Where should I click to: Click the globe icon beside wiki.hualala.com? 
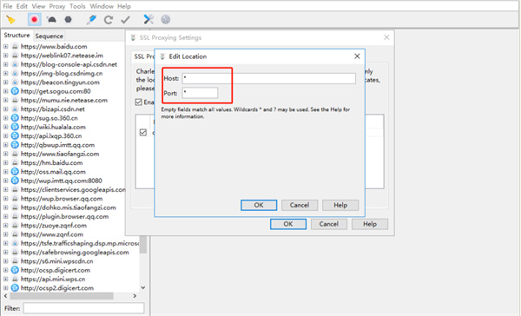(15, 127)
